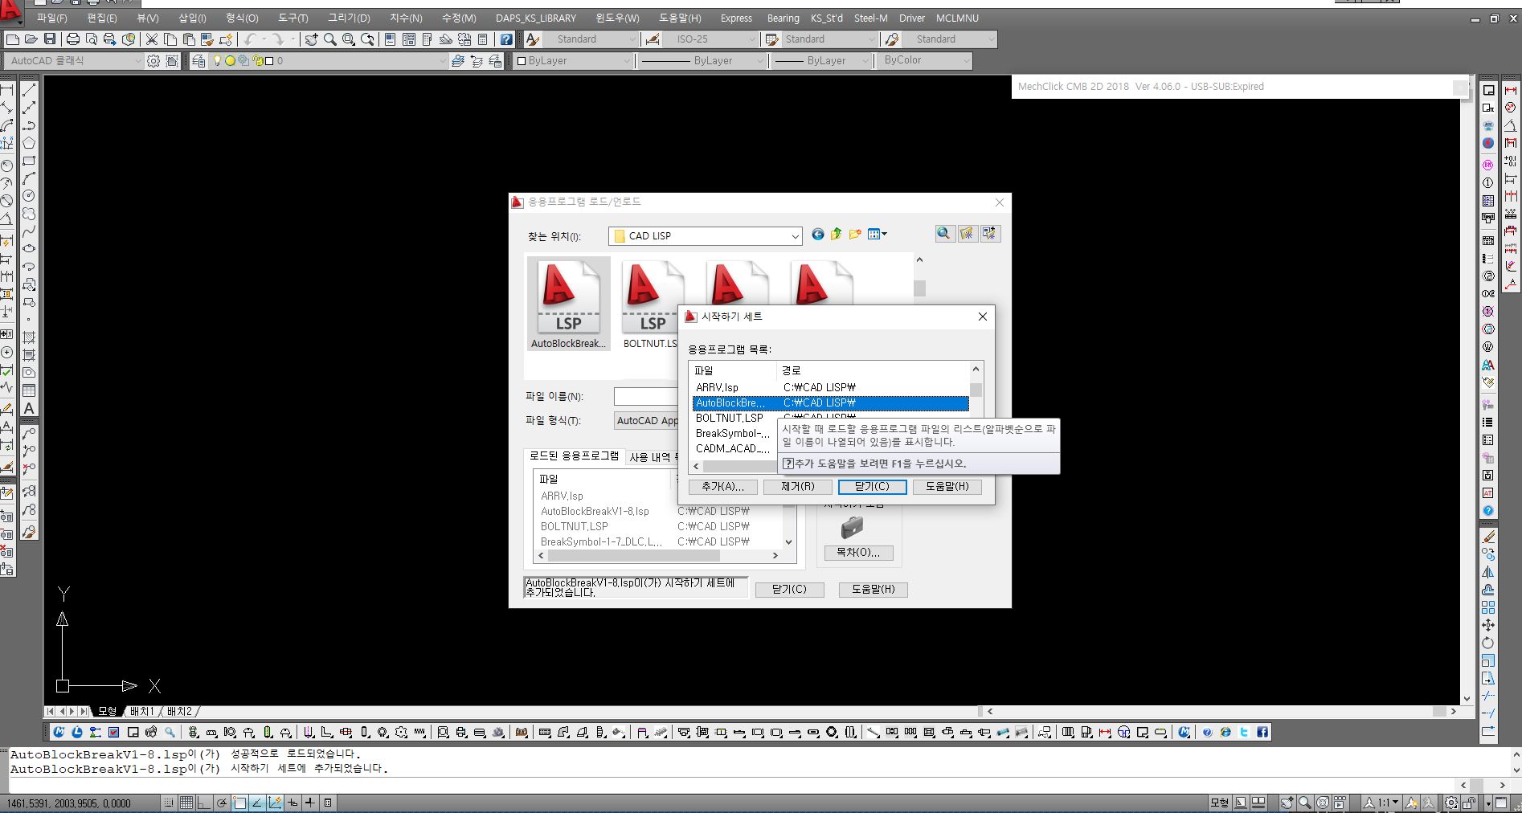Screen dimensions: 1522x813
Task: Select BreakSymbol row in loaded applications list
Action: 657,541
